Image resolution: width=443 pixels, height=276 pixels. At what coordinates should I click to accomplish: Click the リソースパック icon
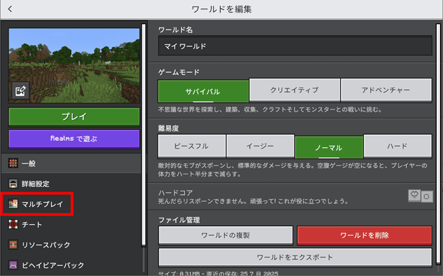click(x=13, y=245)
